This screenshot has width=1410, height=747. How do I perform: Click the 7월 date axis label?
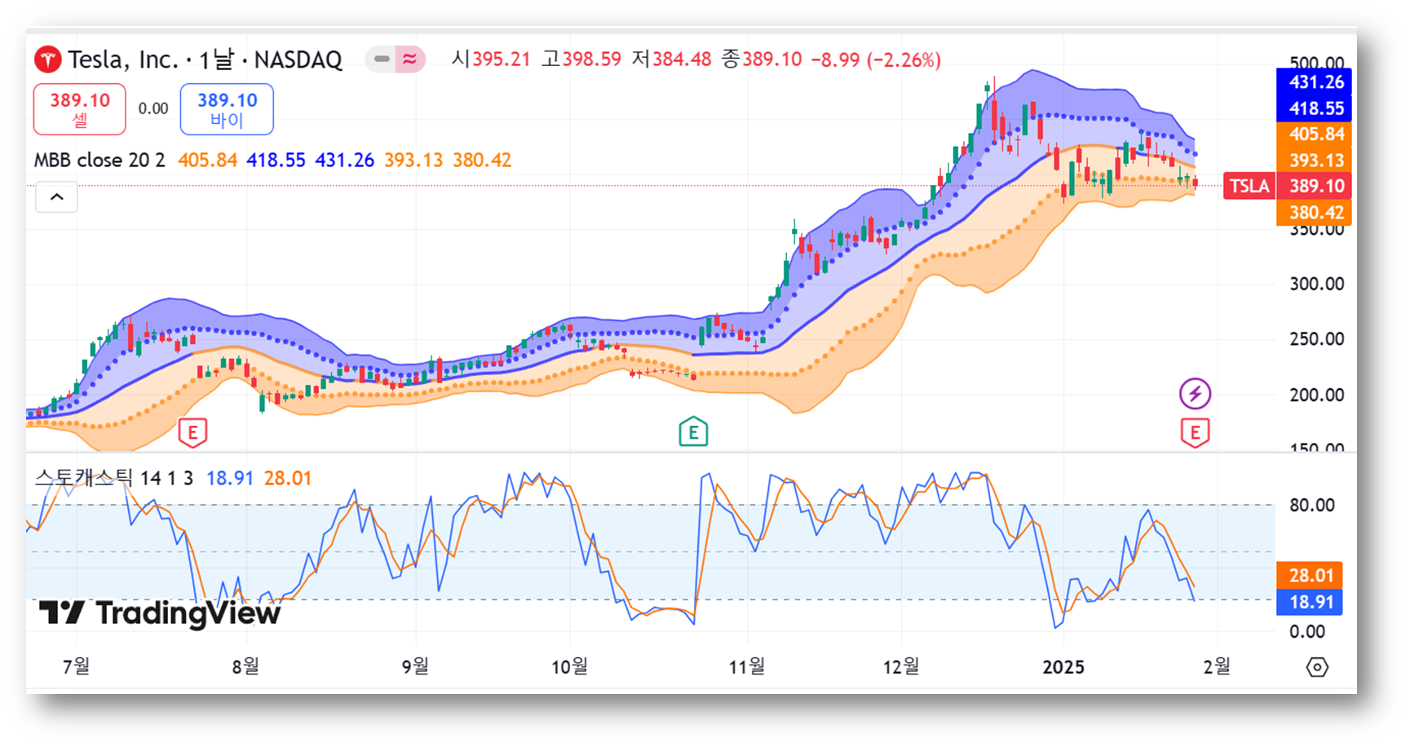point(77,667)
